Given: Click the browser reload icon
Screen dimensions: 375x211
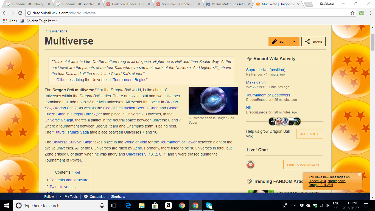Looking at the screenshot, I should [20, 13].
